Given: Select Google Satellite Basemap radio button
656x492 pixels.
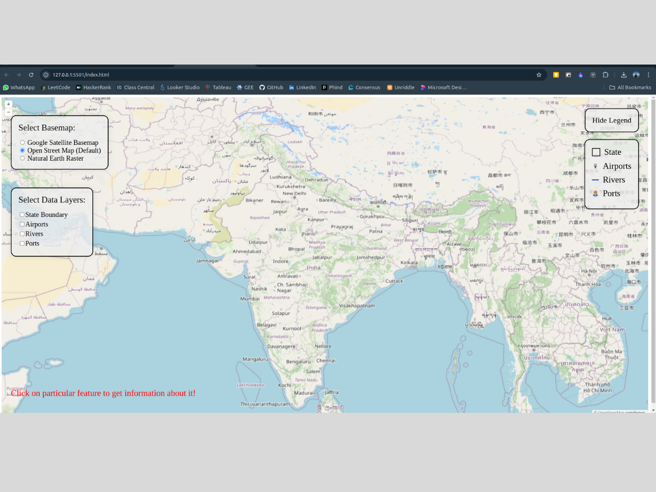Looking at the screenshot, I should (22, 143).
